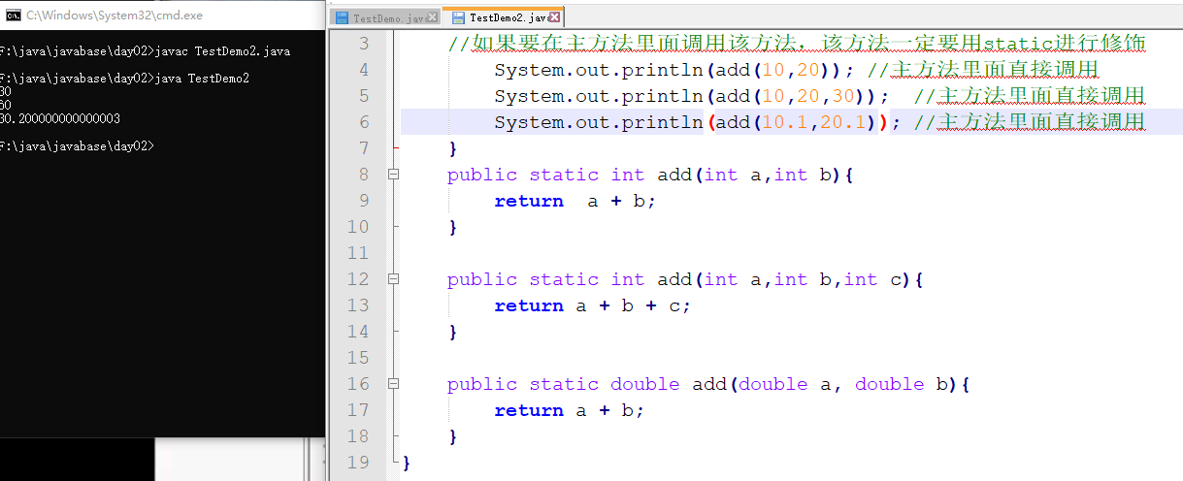Collapse the fold marker at line 8
This screenshot has width=1183, height=481.
point(393,175)
